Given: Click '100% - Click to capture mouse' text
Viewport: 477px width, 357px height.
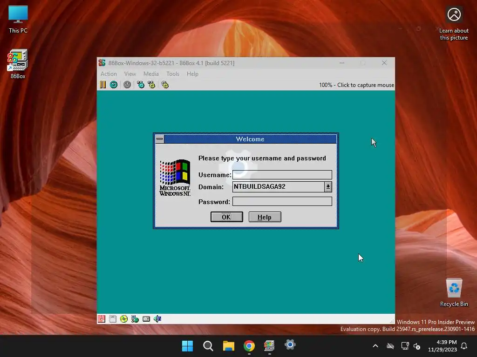Looking at the screenshot, I should (356, 85).
